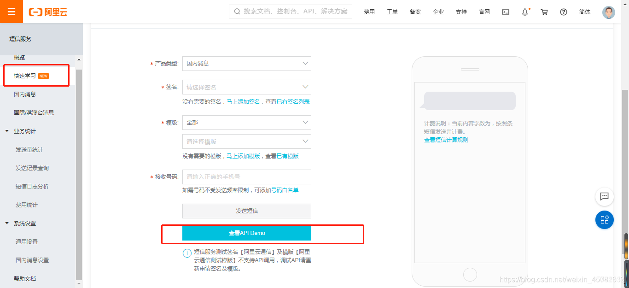Click the 查看短信计算规则 link
Screen dimensions: 629x288
click(446, 140)
